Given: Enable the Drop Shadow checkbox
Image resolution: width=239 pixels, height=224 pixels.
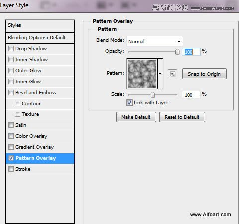Looking at the screenshot, I should 11,49.
